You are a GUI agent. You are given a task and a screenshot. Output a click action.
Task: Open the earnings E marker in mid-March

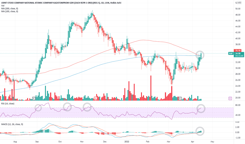click(180, 98)
